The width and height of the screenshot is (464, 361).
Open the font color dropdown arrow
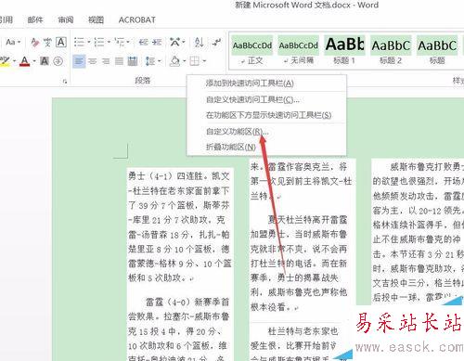pos(34,61)
